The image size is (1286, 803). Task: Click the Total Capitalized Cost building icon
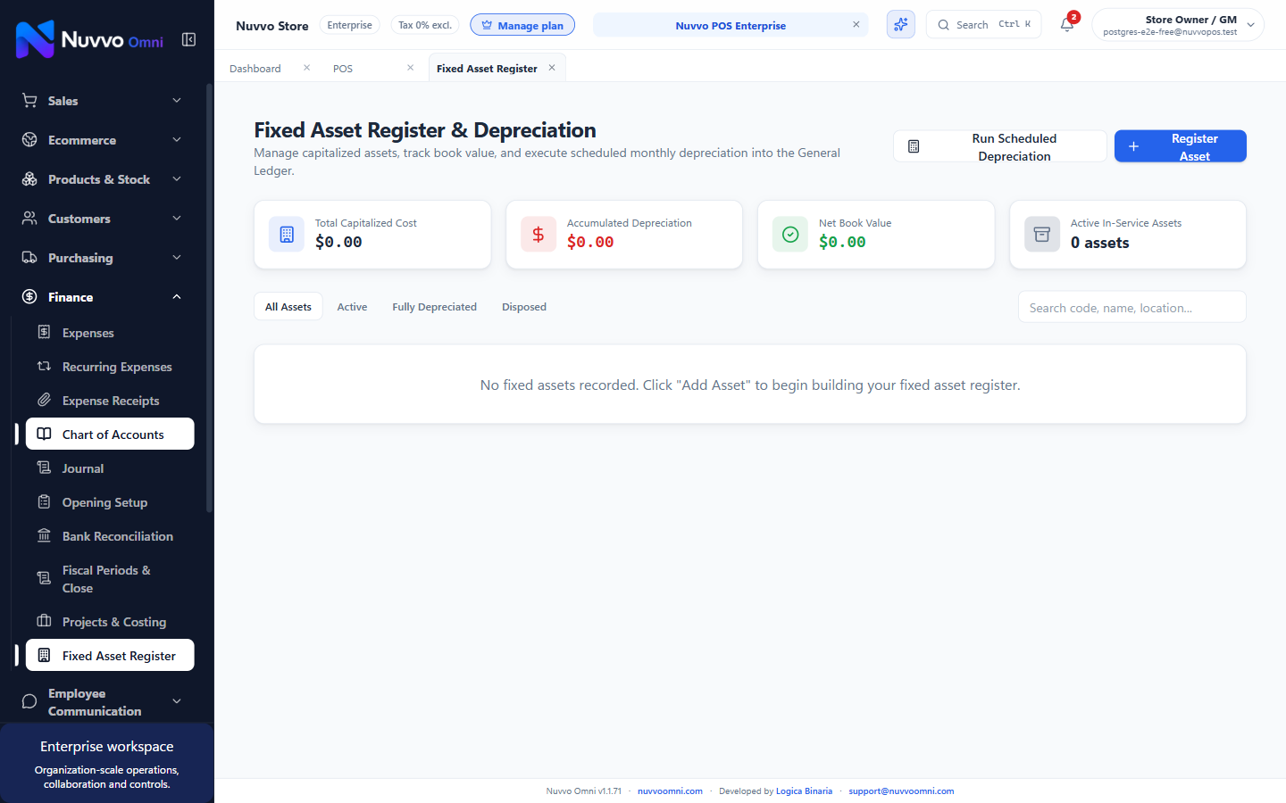point(287,235)
